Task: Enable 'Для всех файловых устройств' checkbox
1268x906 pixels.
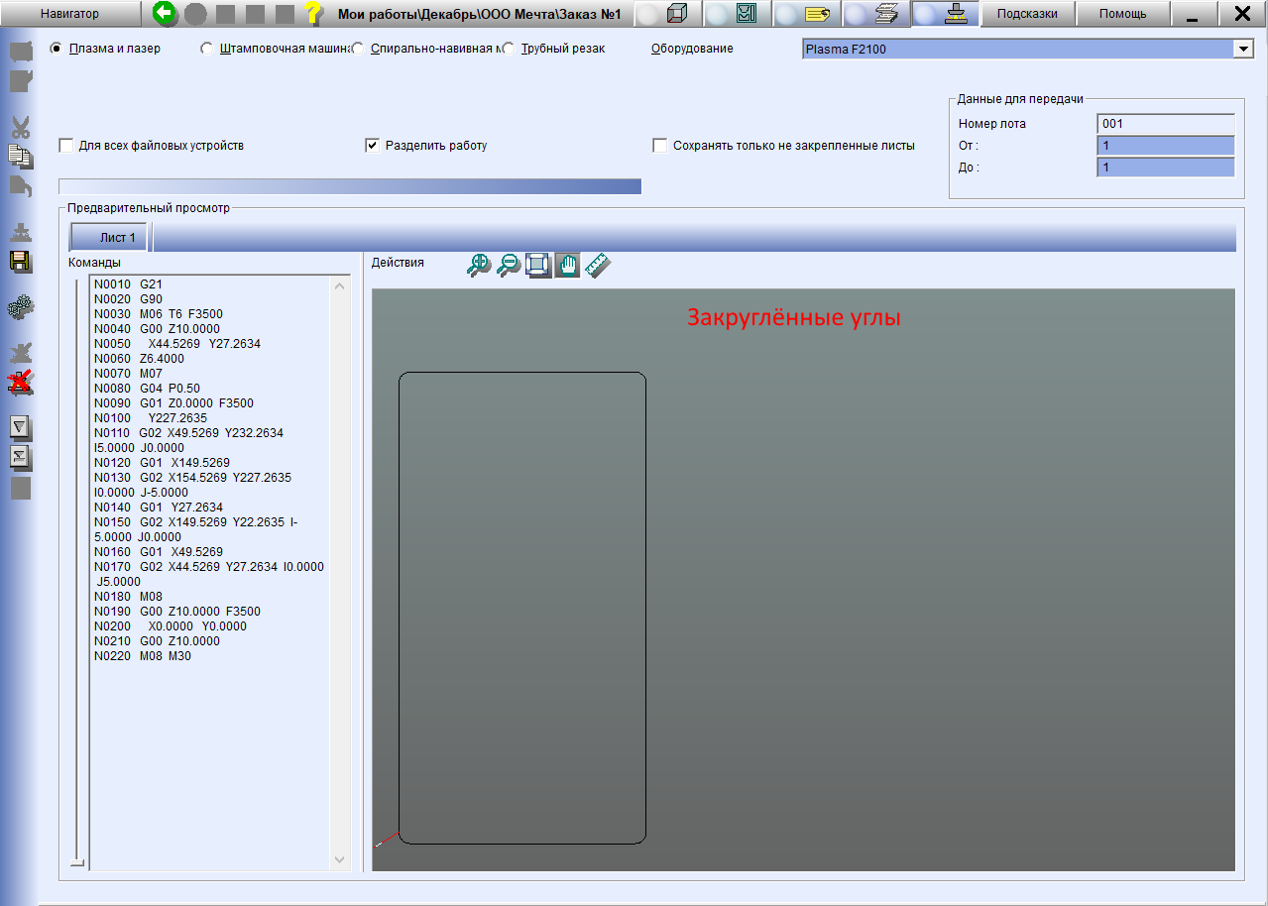Action: click(x=66, y=146)
